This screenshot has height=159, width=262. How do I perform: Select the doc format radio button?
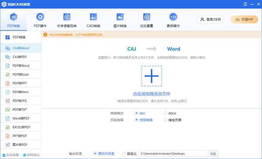coord(137,113)
